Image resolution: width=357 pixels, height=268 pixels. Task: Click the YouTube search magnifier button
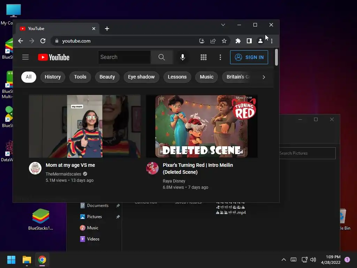162,57
